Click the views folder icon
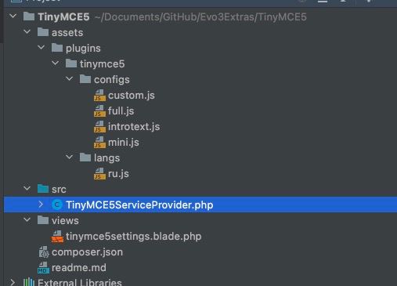 pos(43,220)
